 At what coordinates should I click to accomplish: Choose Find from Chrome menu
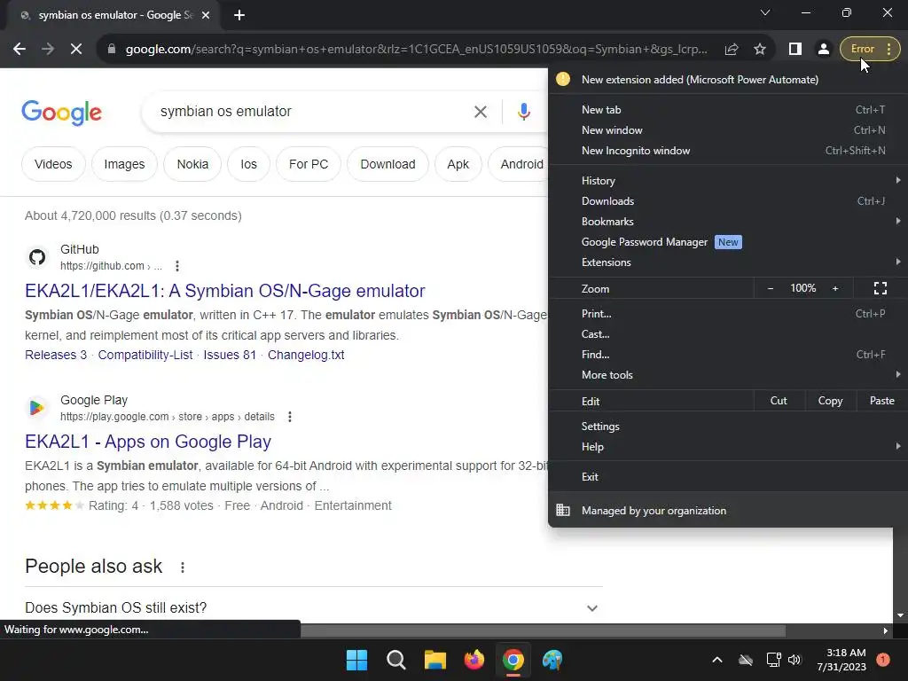(x=728, y=355)
